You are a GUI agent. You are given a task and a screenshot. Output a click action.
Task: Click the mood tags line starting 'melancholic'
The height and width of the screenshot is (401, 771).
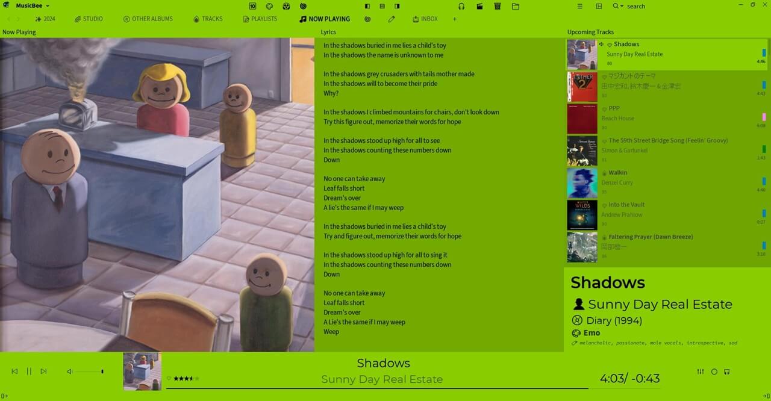click(658, 343)
